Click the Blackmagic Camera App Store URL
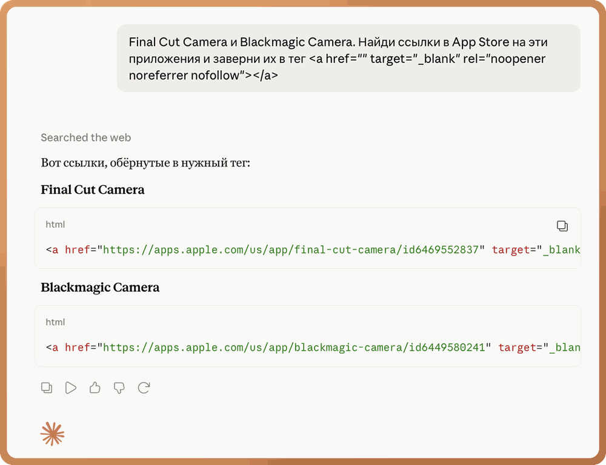 (294, 348)
